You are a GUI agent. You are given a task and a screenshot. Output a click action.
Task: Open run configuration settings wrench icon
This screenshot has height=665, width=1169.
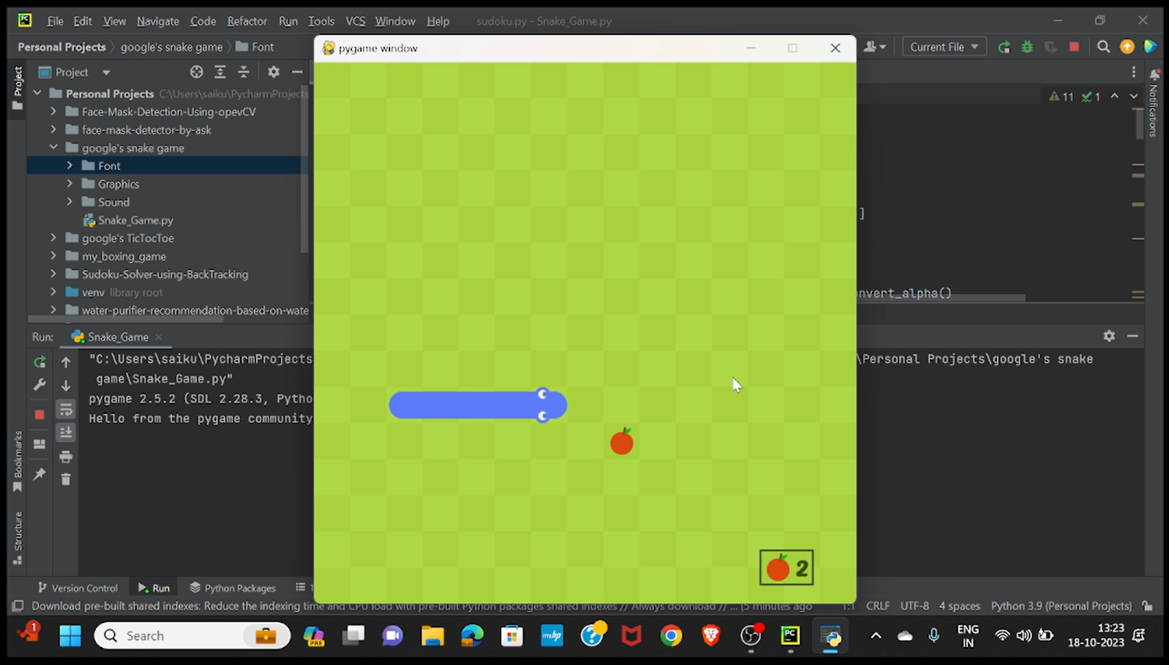tap(40, 385)
